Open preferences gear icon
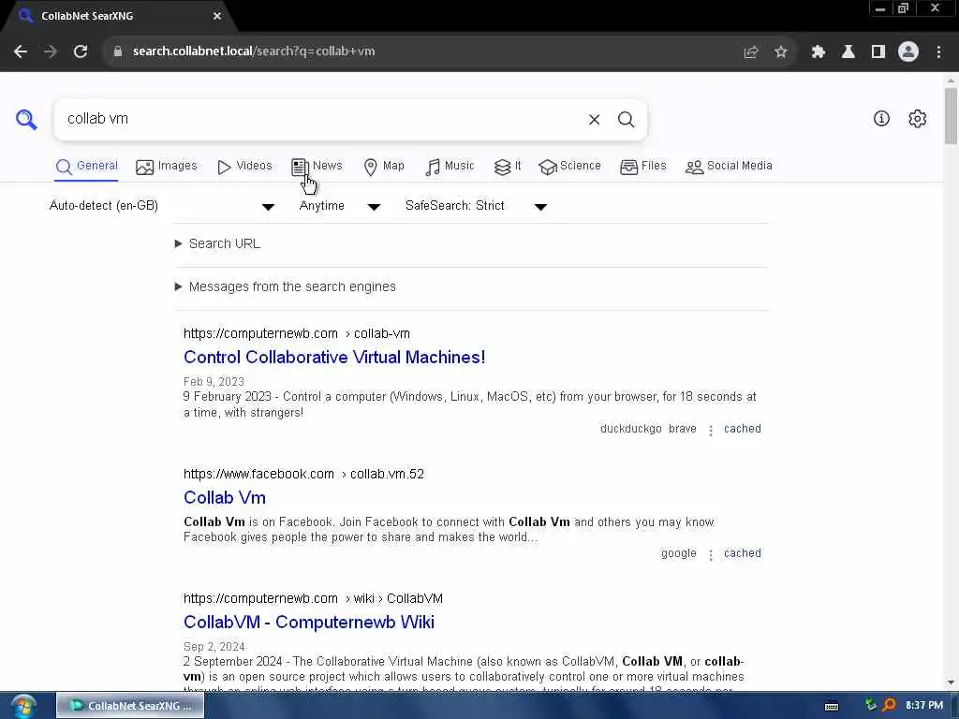Image resolution: width=959 pixels, height=719 pixels. coord(917,119)
